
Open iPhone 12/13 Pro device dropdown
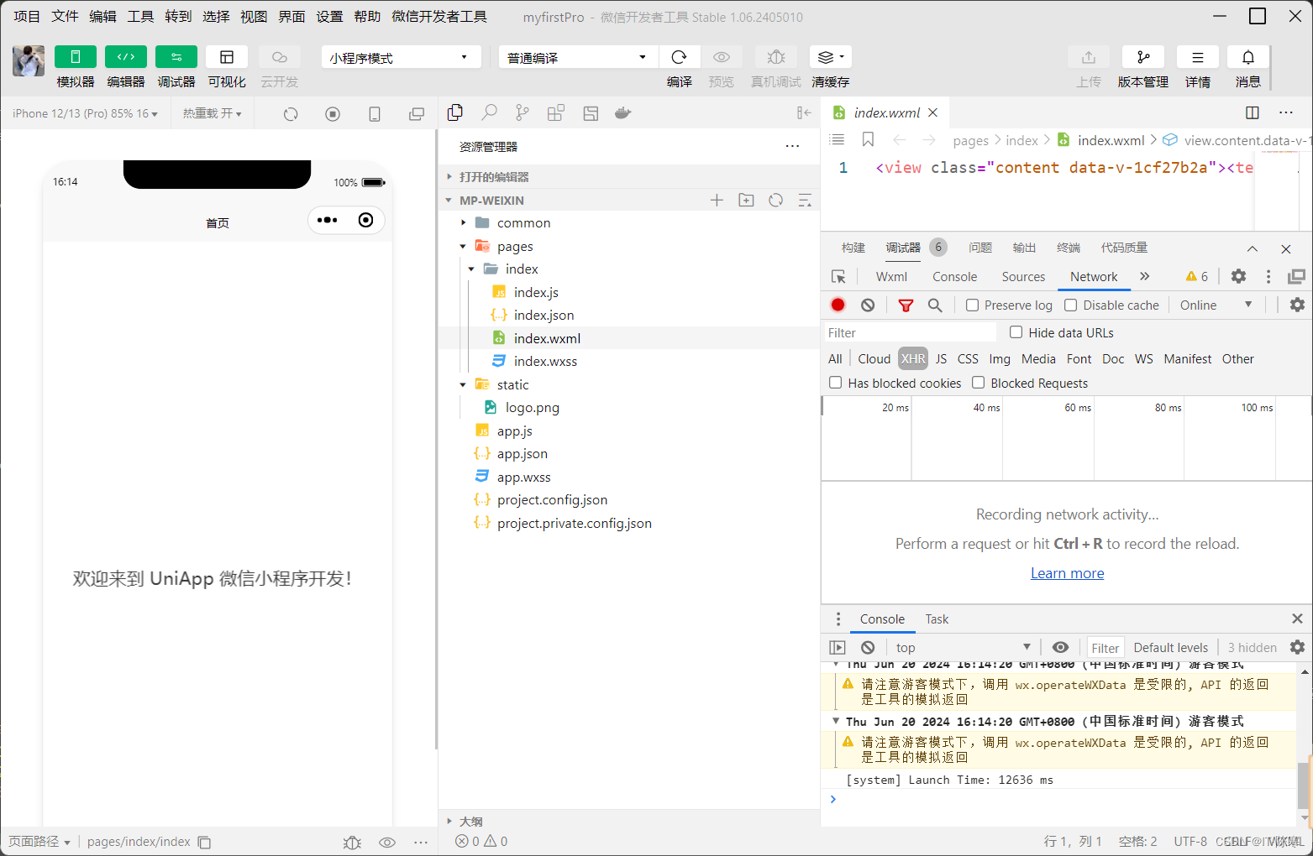tap(85, 113)
